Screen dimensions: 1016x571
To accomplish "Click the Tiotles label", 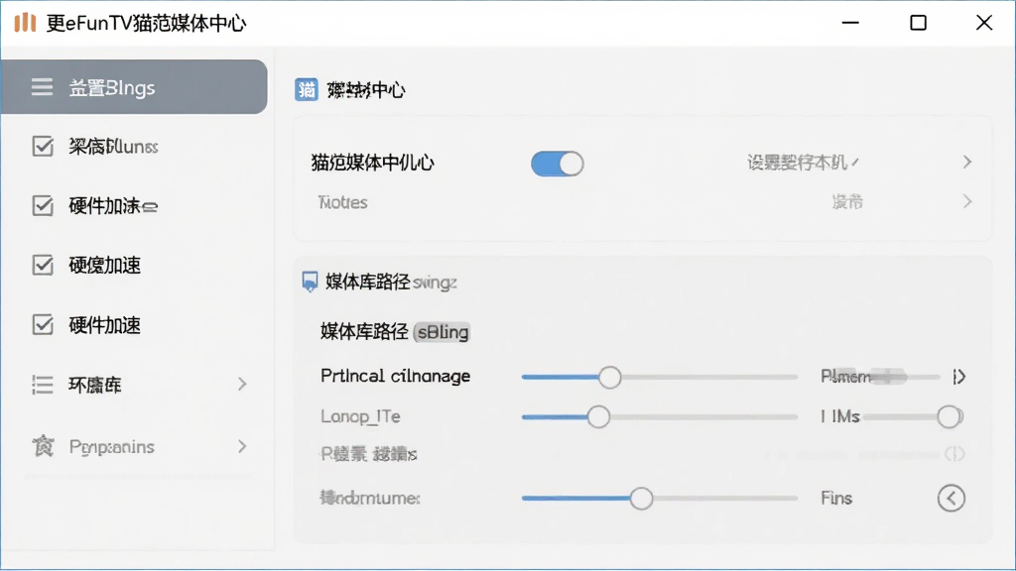I will click(342, 202).
